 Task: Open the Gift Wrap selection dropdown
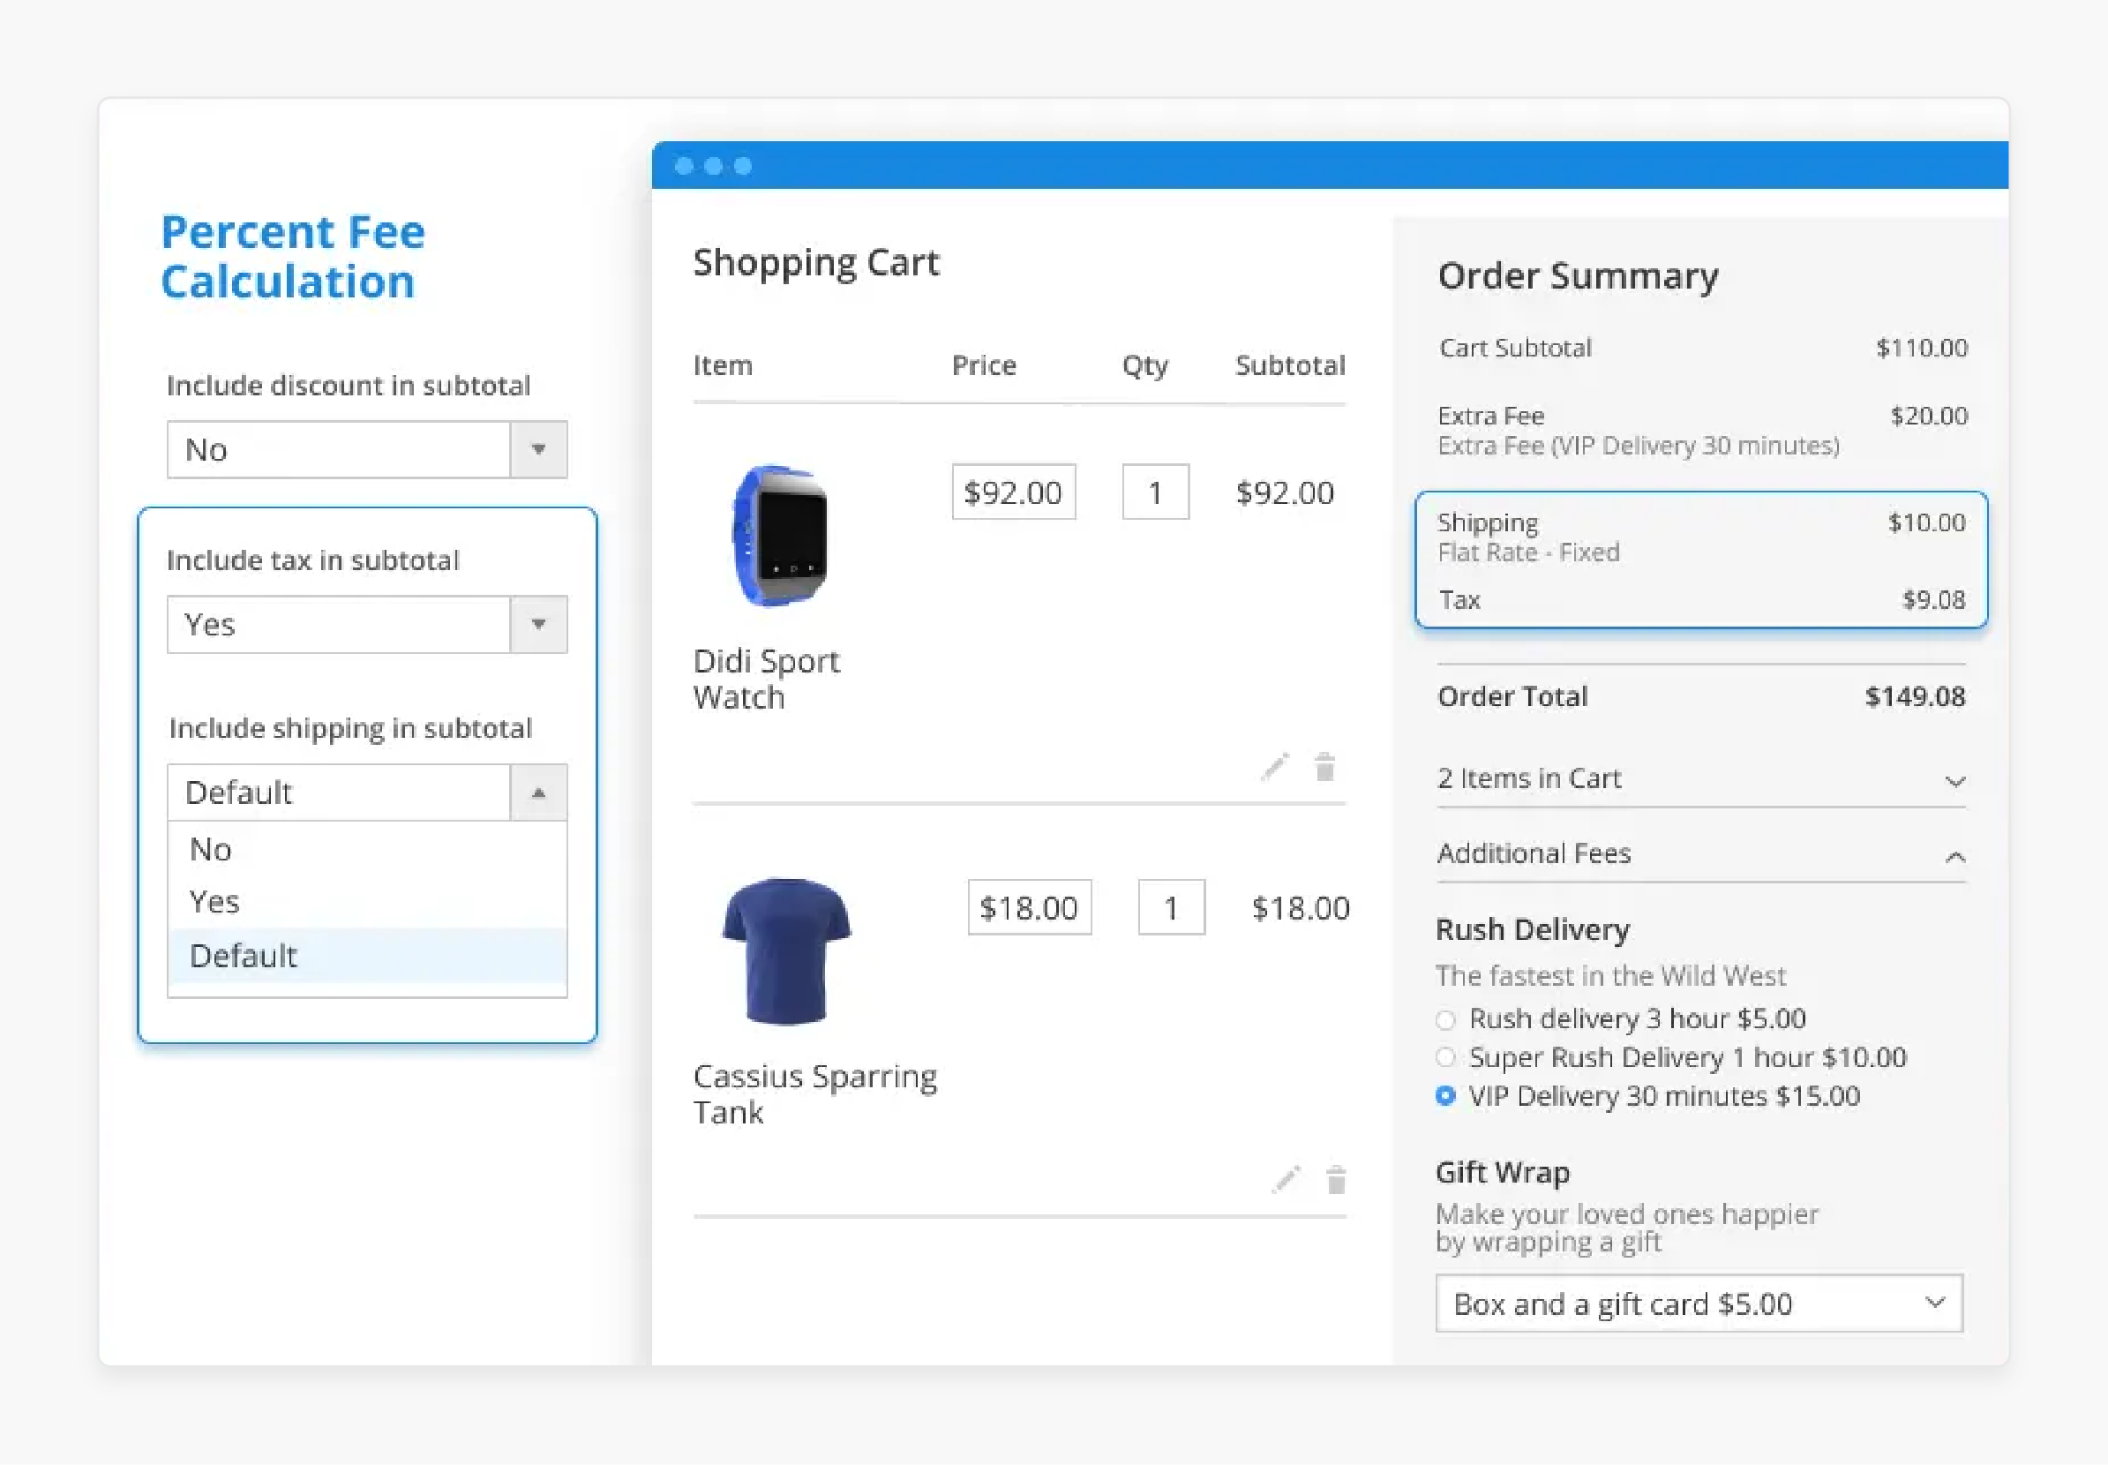pos(1699,1303)
